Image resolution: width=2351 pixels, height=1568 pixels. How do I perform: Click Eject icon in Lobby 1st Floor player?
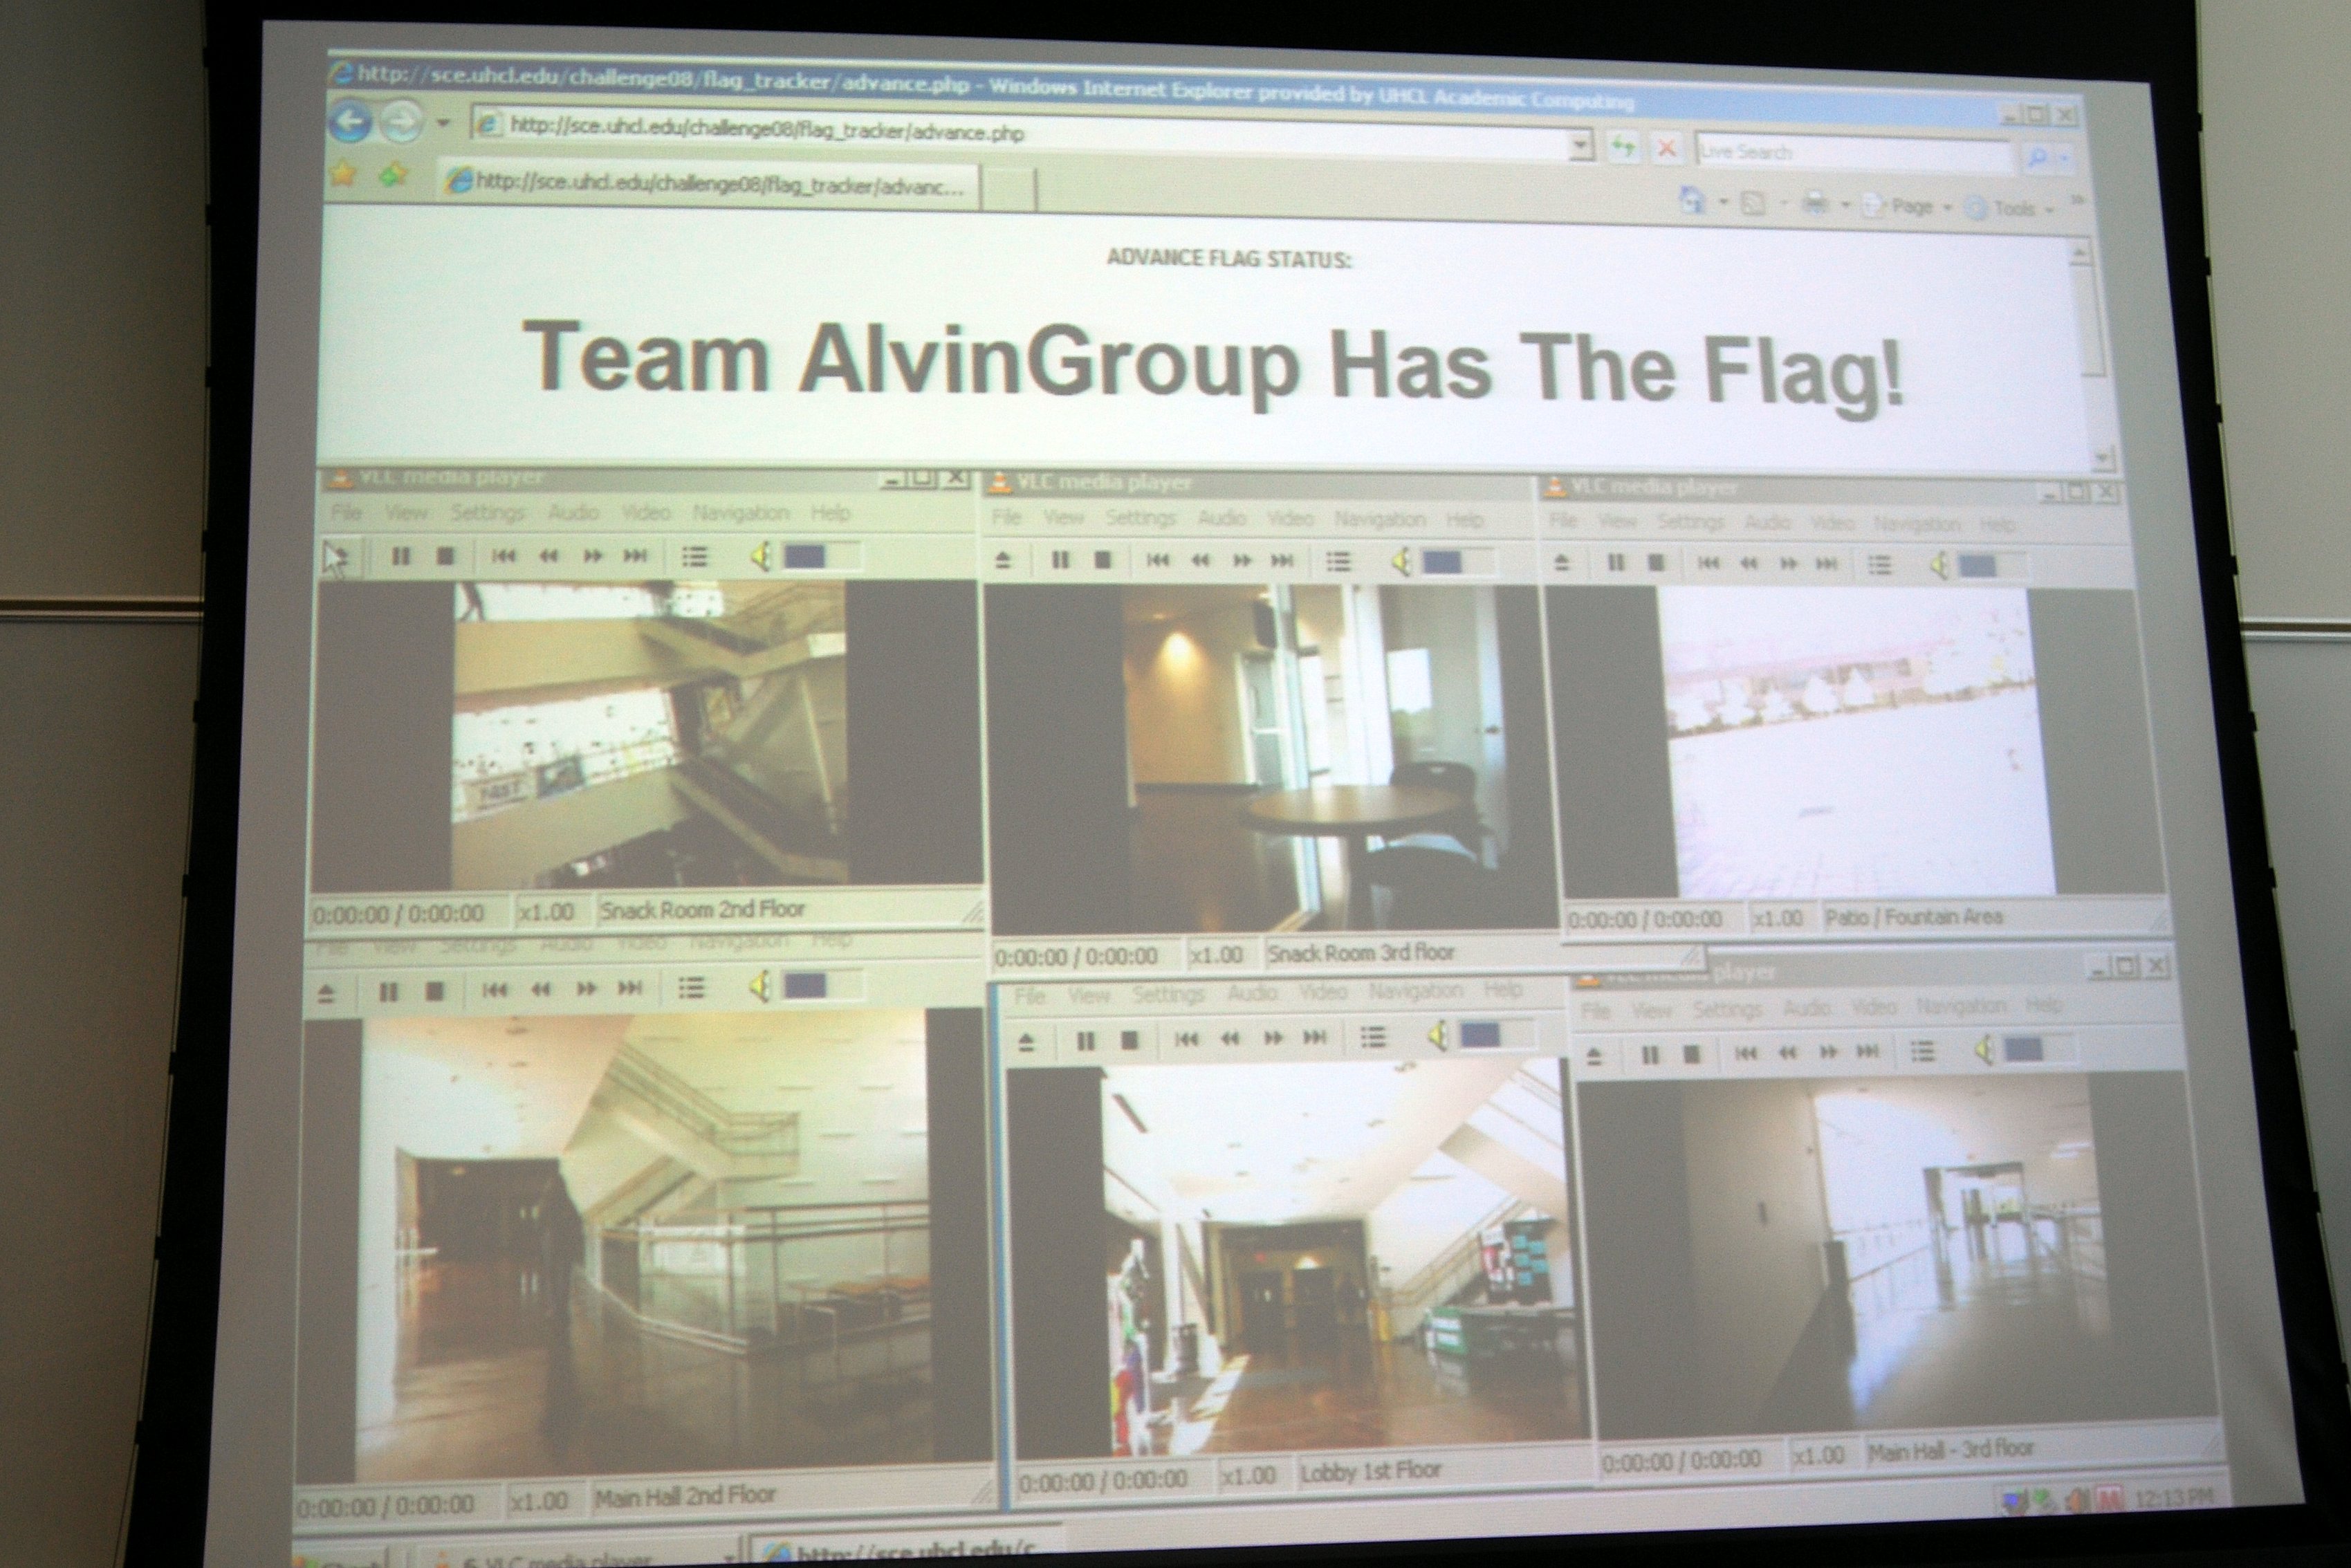click(1026, 1043)
